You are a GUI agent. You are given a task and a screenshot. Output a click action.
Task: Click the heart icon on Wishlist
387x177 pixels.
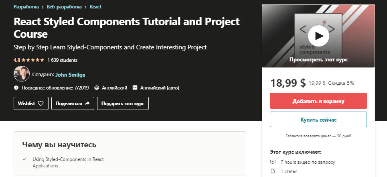(x=41, y=104)
